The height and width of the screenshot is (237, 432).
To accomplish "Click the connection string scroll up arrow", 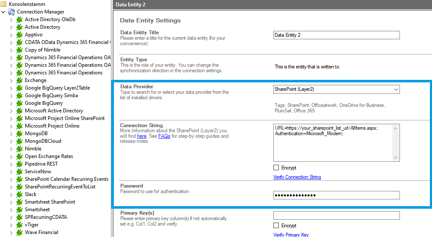I will pos(396,128).
